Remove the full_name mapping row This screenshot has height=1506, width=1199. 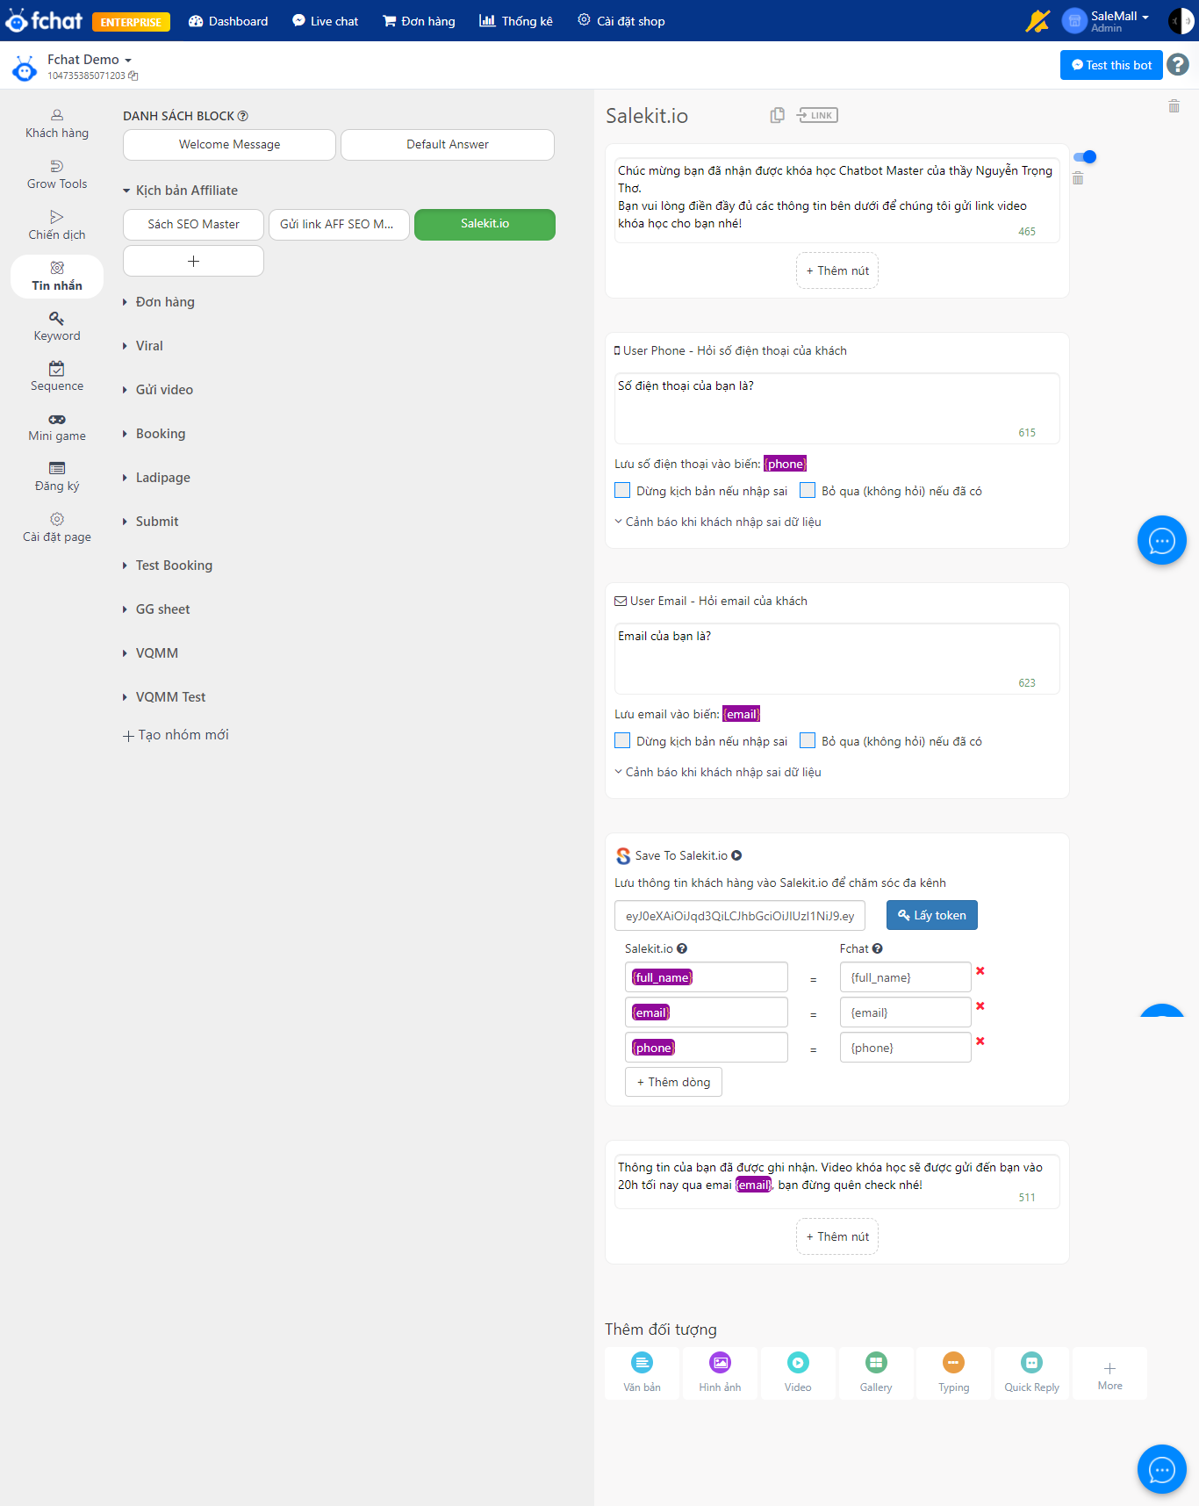click(x=980, y=970)
